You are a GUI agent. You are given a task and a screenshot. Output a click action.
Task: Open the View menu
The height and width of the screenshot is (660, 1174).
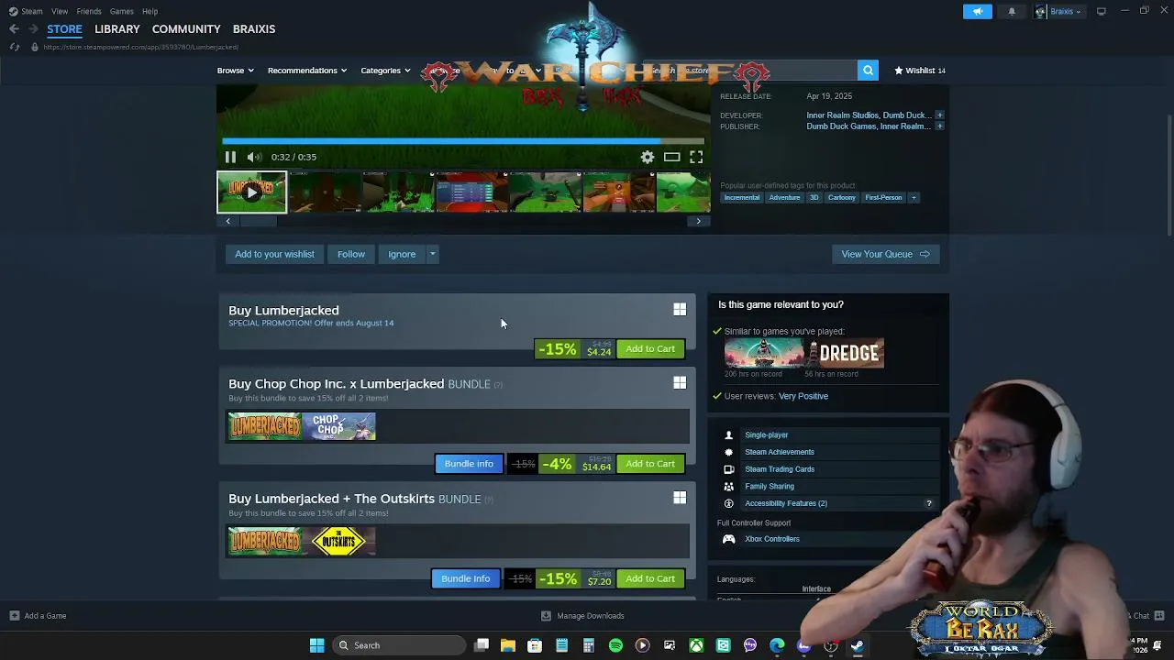pos(60,11)
